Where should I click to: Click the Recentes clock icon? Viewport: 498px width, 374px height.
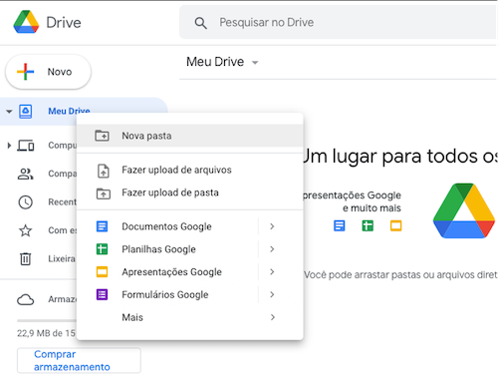tap(25, 201)
